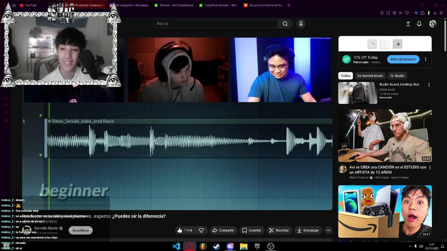Open Opera easy setup sliders icon
This screenshot has width=447, height=251.
441,13
